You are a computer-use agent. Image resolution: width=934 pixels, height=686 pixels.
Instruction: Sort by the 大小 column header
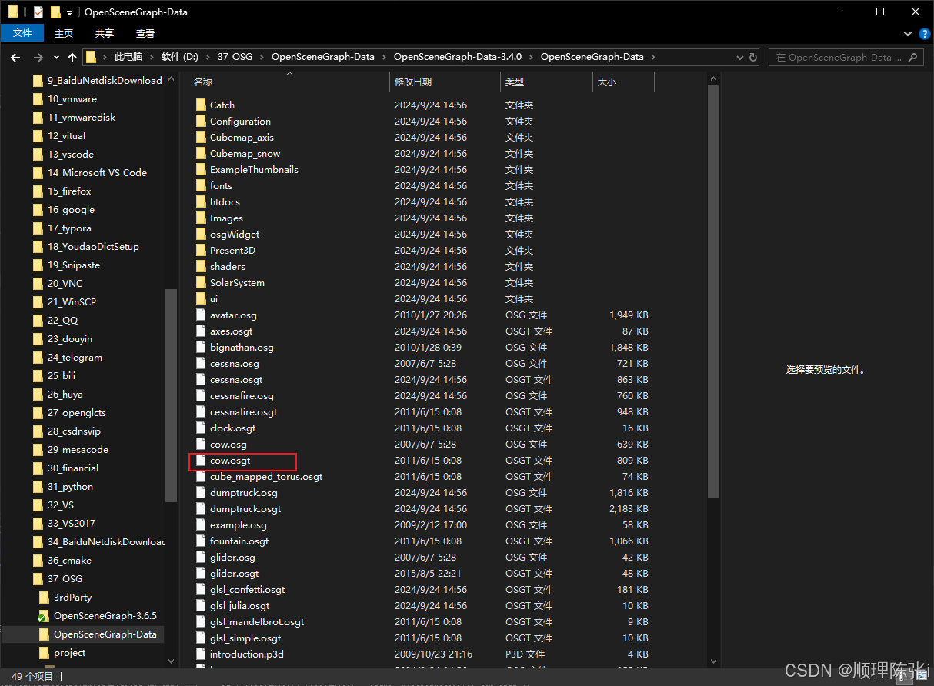pyautogui.click(x=606, y=82)
